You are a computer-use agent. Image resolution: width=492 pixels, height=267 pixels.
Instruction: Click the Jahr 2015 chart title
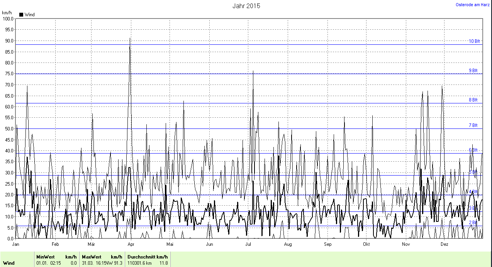pos(246,6)
